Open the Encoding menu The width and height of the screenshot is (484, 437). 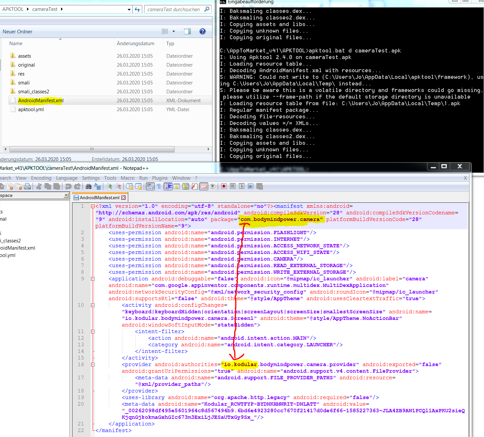pos(41,178)
